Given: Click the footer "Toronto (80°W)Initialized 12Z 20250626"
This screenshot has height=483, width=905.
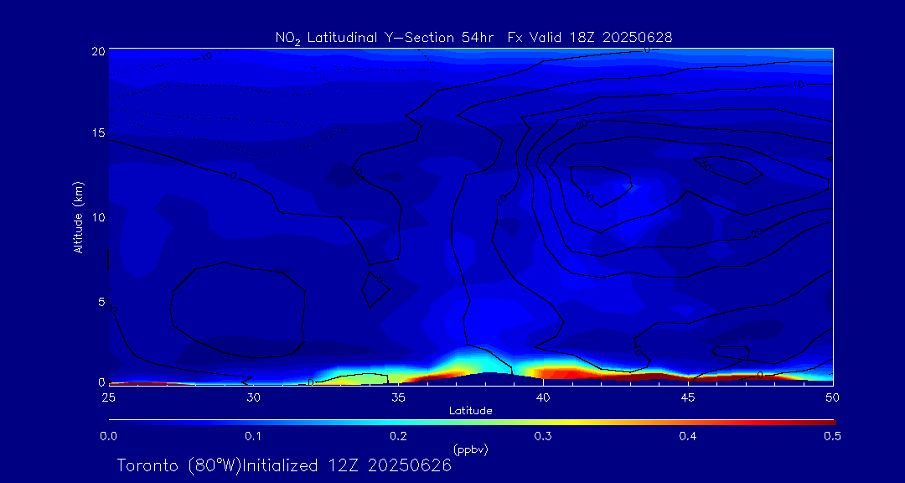Looking at the screenshot, I should point(284,465).
